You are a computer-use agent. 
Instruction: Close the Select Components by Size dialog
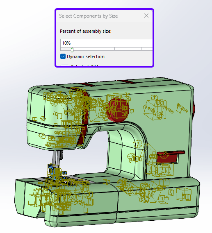(146, 16)
